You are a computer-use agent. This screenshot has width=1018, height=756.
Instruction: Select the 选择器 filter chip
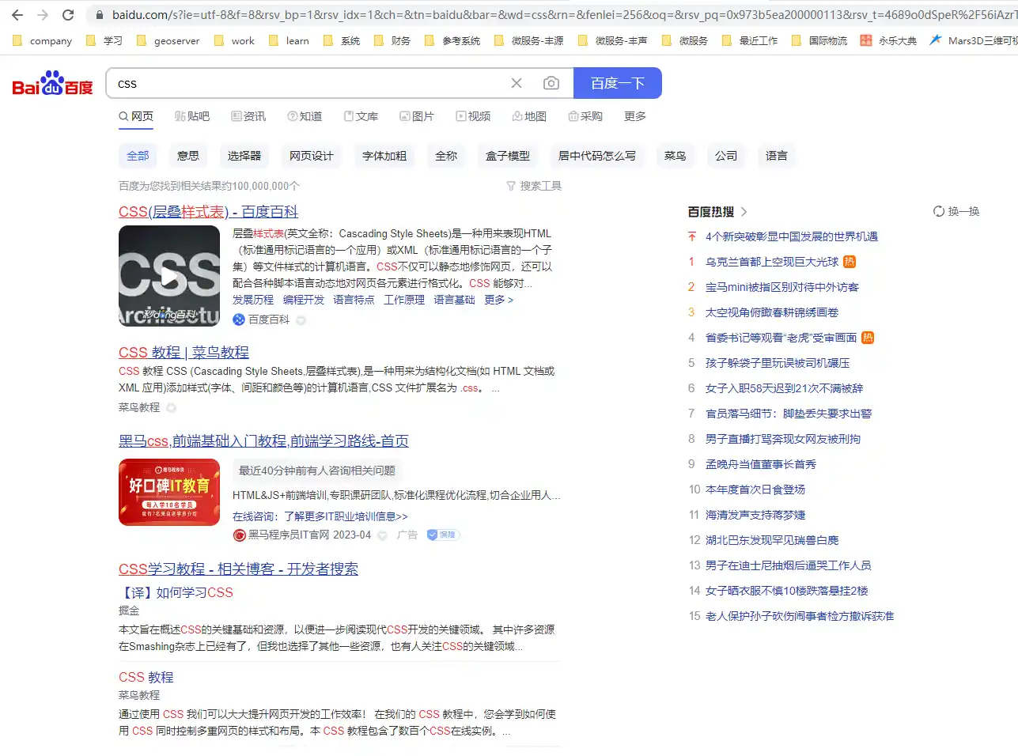pos(244,156)
